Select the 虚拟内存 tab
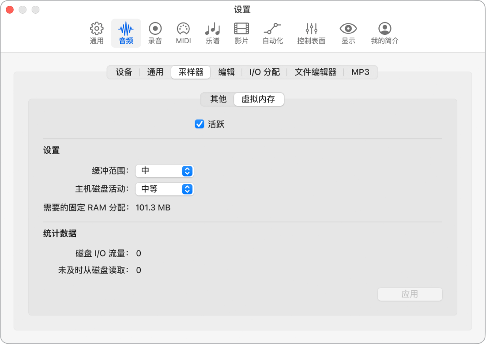This screenshot has width=486, height=345. [259, 99]
